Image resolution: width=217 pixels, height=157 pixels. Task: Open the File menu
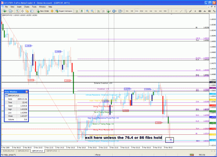6,7
